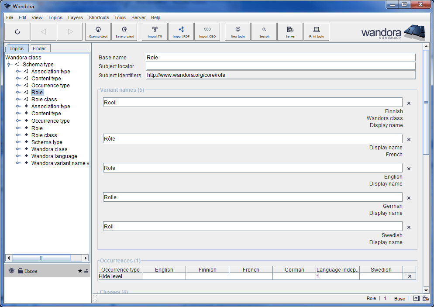Viewport: 434px width, 307px height.
Task: Toggle visibility of the Base layer
Action: [11, 271]
